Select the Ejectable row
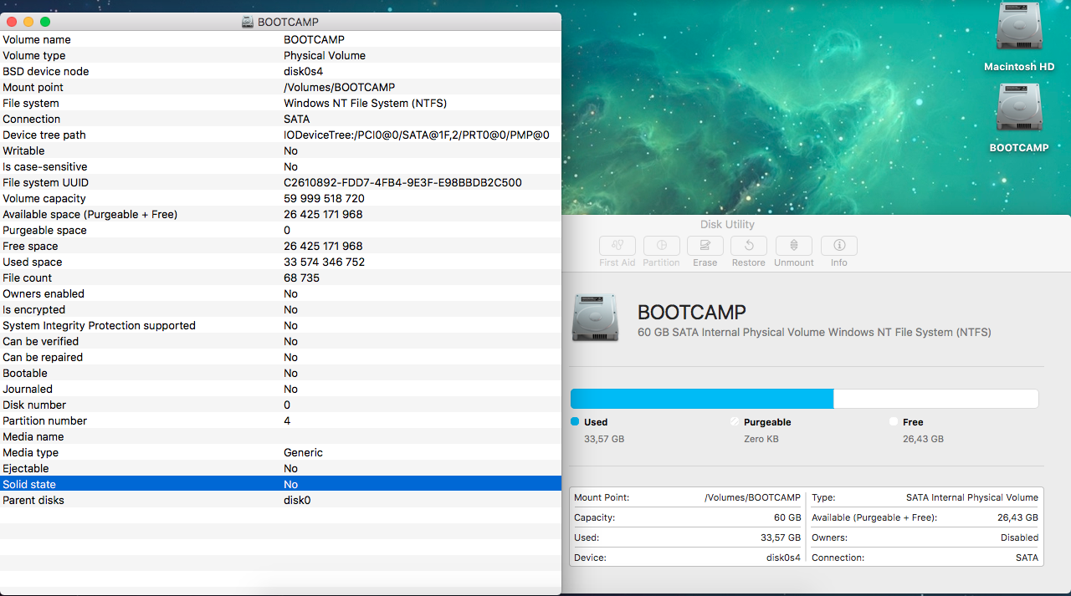Viewport: 1071px width, 596px height. [x=280, y=468]
